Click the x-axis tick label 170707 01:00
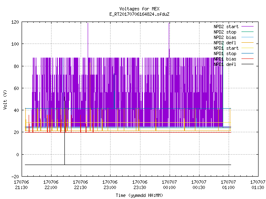The image size is (266, 199). click(x=228, y=185)
